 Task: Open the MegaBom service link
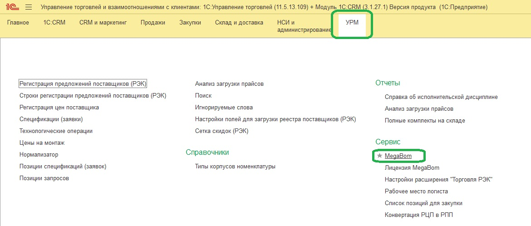pos(398,156)
